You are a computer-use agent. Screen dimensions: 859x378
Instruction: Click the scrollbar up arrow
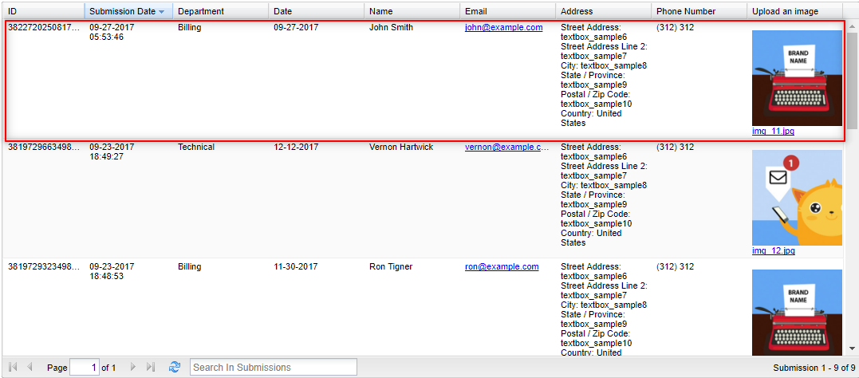[852, 26]
